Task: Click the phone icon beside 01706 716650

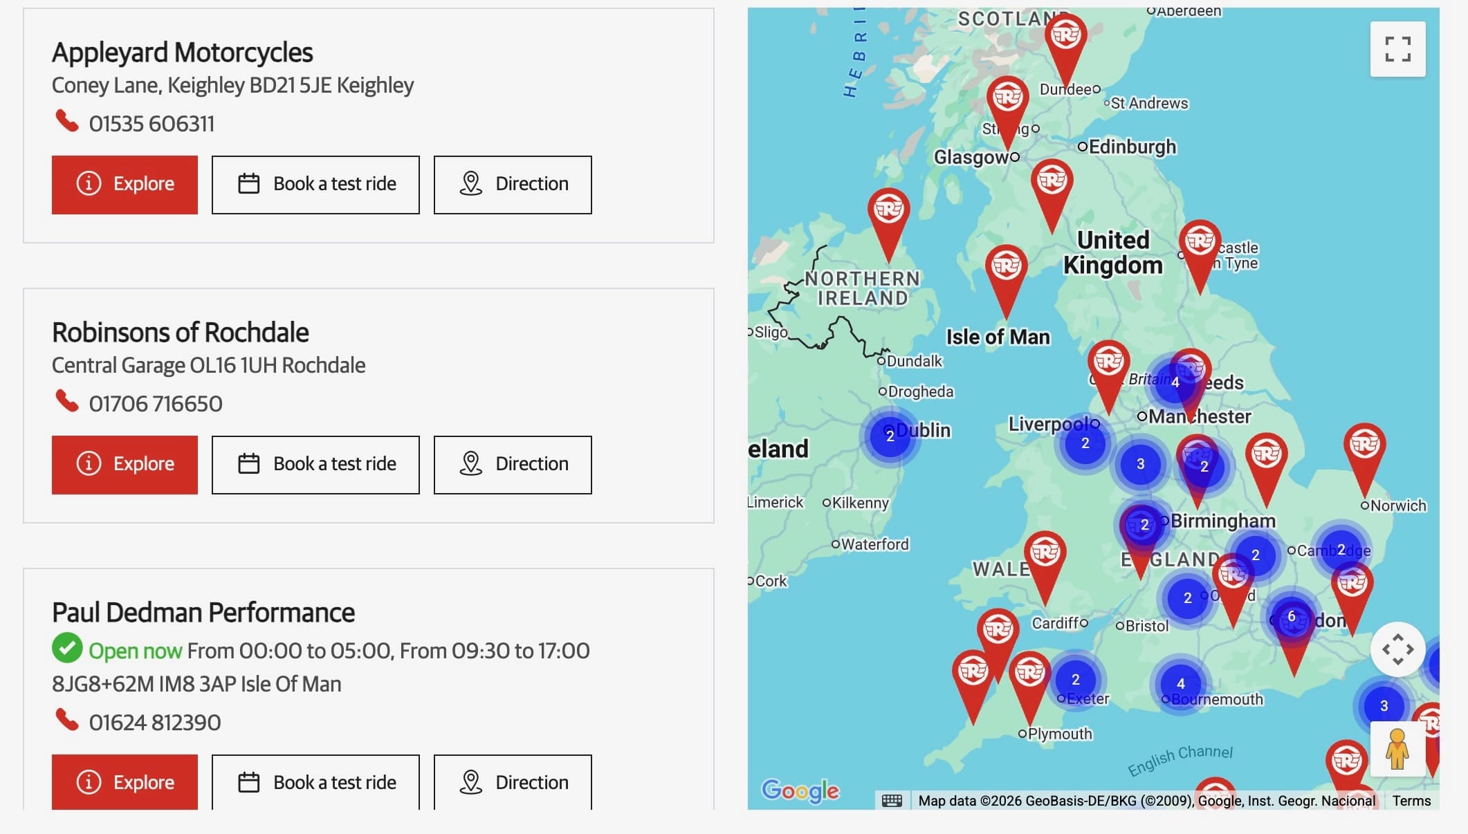Action: [67, 401]
